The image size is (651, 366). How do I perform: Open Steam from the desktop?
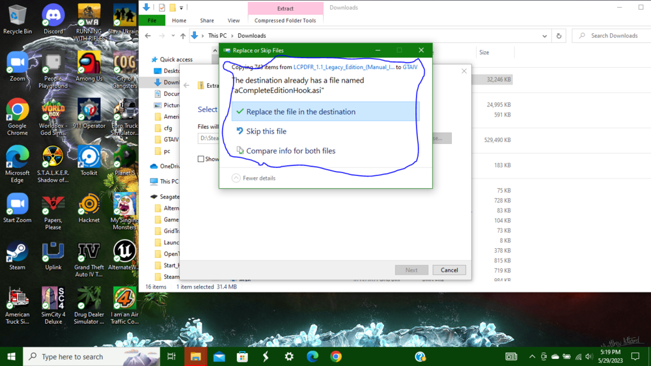[x=17, y=255]
